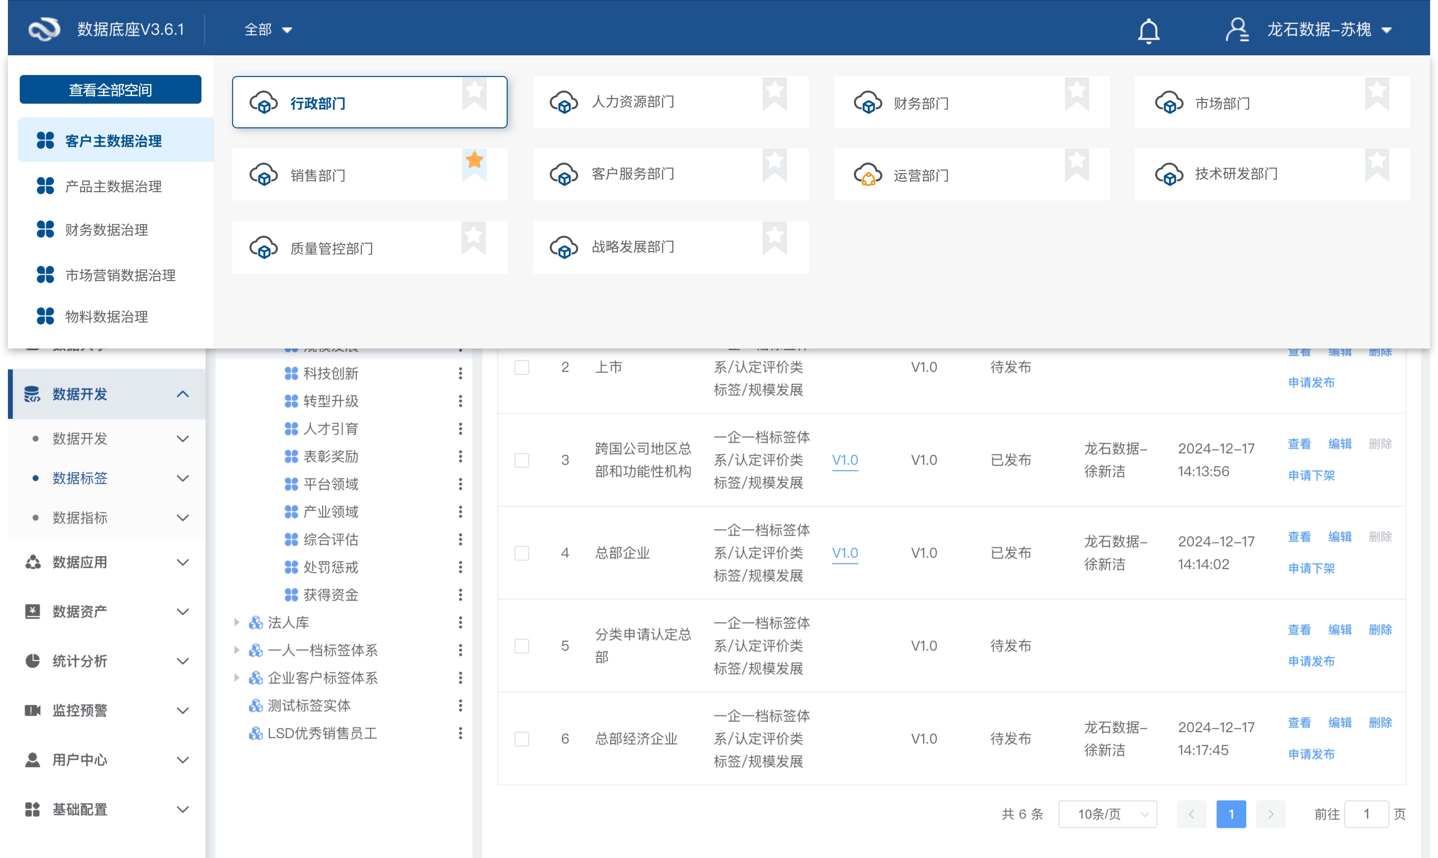
Task: Open three-dot menu for 法人库
Action: click(x=460, y=623)
